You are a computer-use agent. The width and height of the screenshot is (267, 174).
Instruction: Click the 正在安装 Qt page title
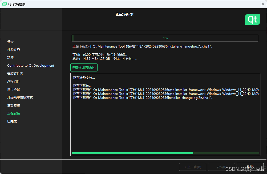(x=124, y=14)
